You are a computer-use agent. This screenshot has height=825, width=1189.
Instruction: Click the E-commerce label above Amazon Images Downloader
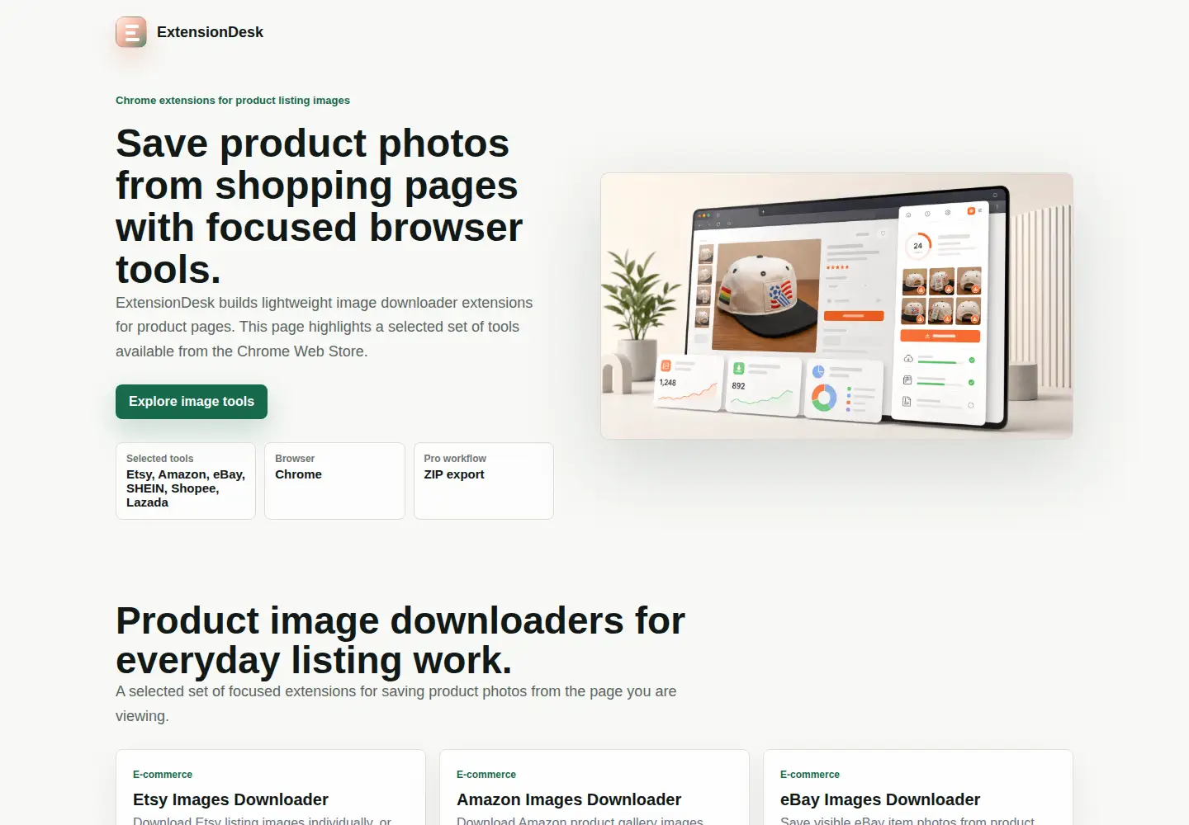pos(486,775)
